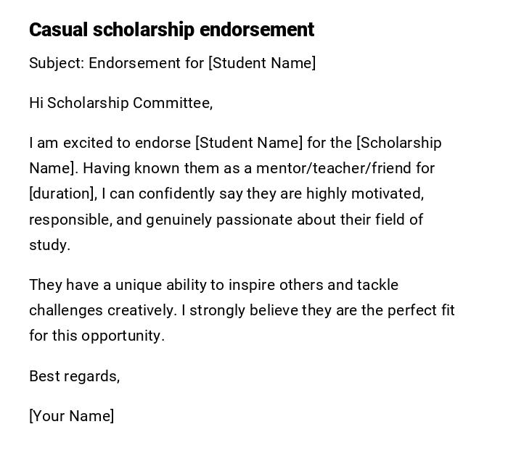Click the "Subject:" label text
This screenshot has width=508, height=461.
pos(57,63)
